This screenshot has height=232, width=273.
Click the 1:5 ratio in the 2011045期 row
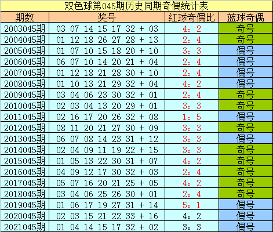(x=192, y=117)
